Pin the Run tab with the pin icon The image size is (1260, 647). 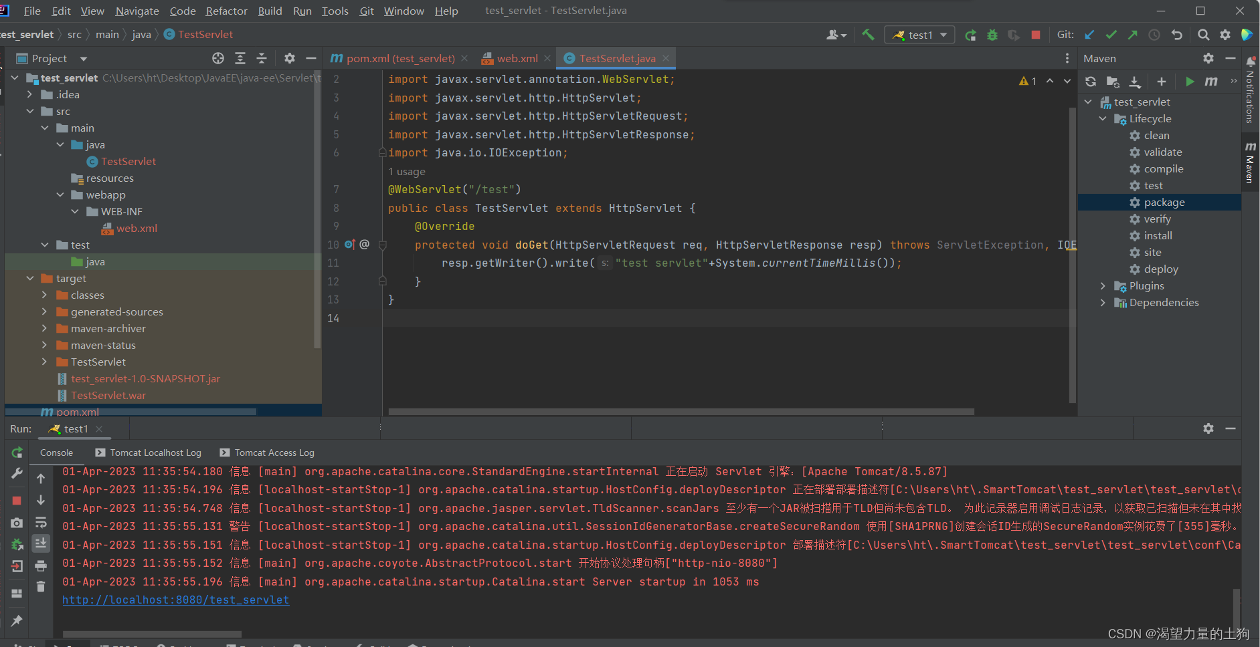(x=17, y=621)
